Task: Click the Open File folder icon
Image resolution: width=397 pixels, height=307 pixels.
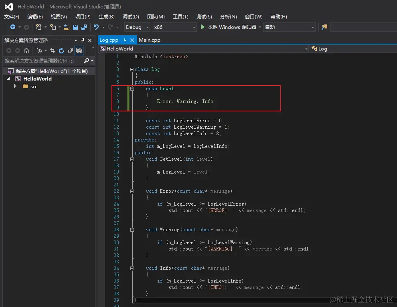Action: pyautogui.click(x=67, y=27)
